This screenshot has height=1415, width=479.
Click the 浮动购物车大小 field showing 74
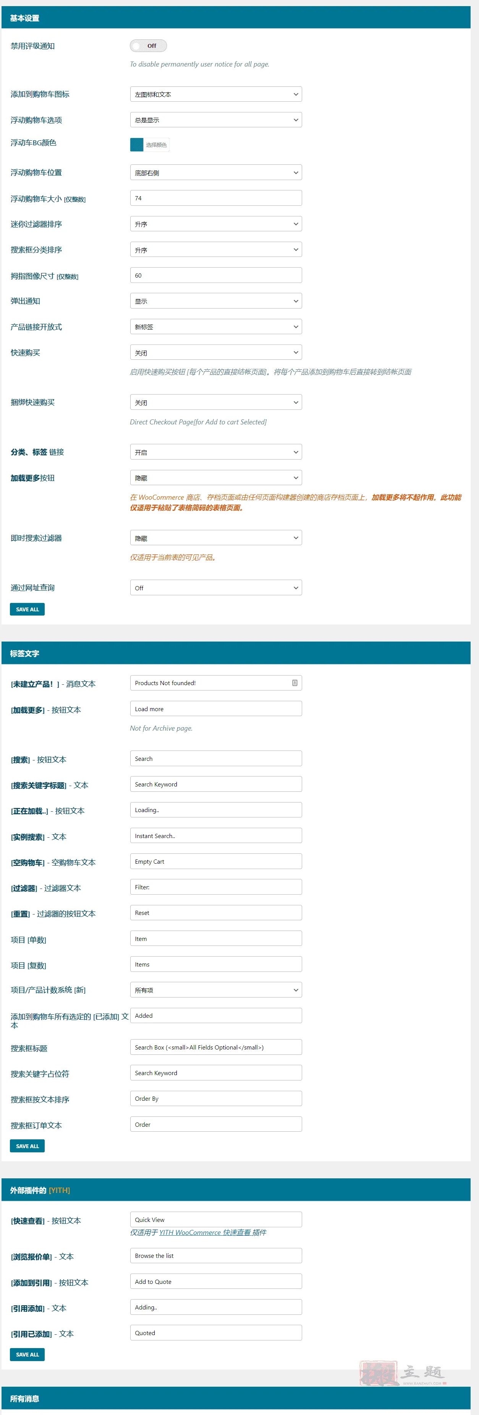coord(216,198)
